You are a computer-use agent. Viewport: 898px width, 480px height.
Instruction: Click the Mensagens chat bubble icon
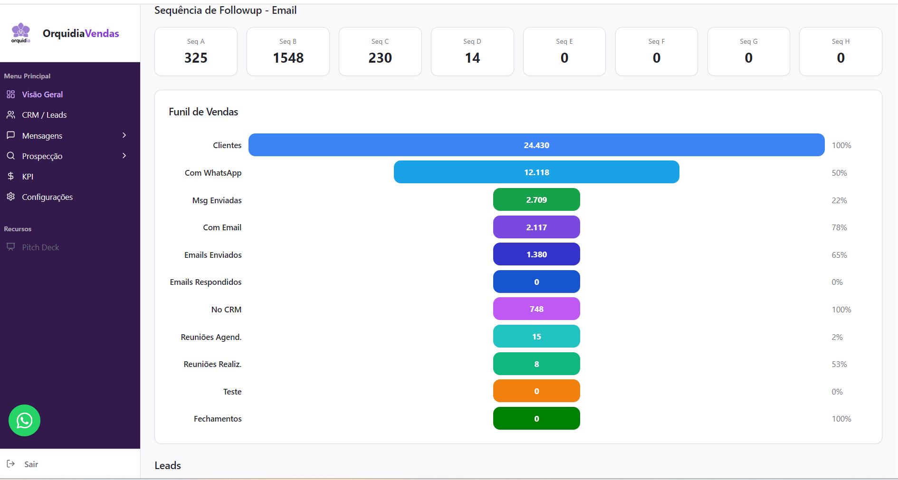[x=10, y=135]
